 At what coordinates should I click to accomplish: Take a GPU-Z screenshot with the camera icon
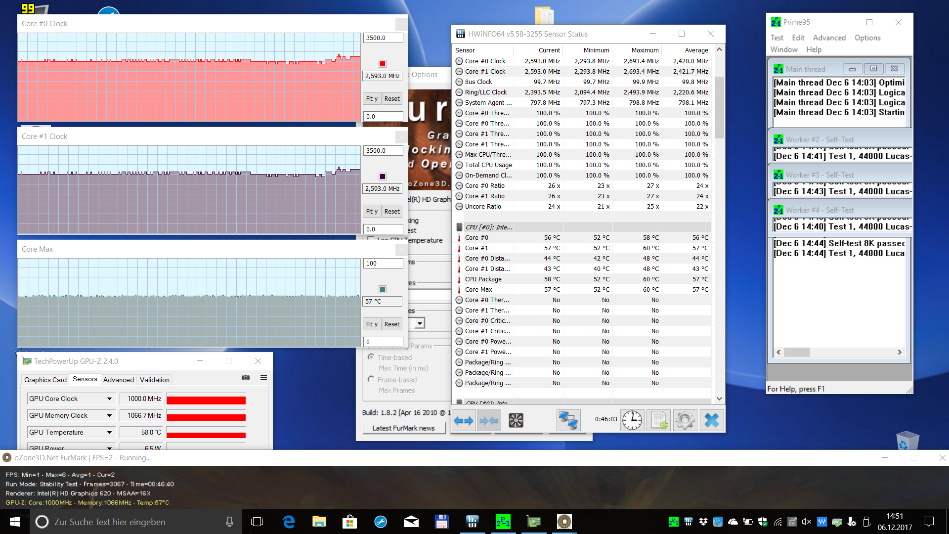(246, 378)
